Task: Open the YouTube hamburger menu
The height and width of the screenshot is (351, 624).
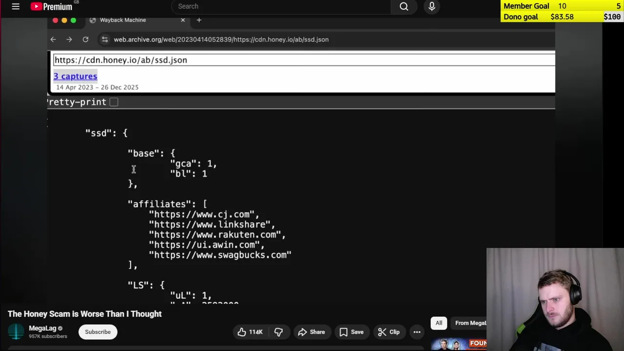Action: pyautogui.click(x=16, y=6)
